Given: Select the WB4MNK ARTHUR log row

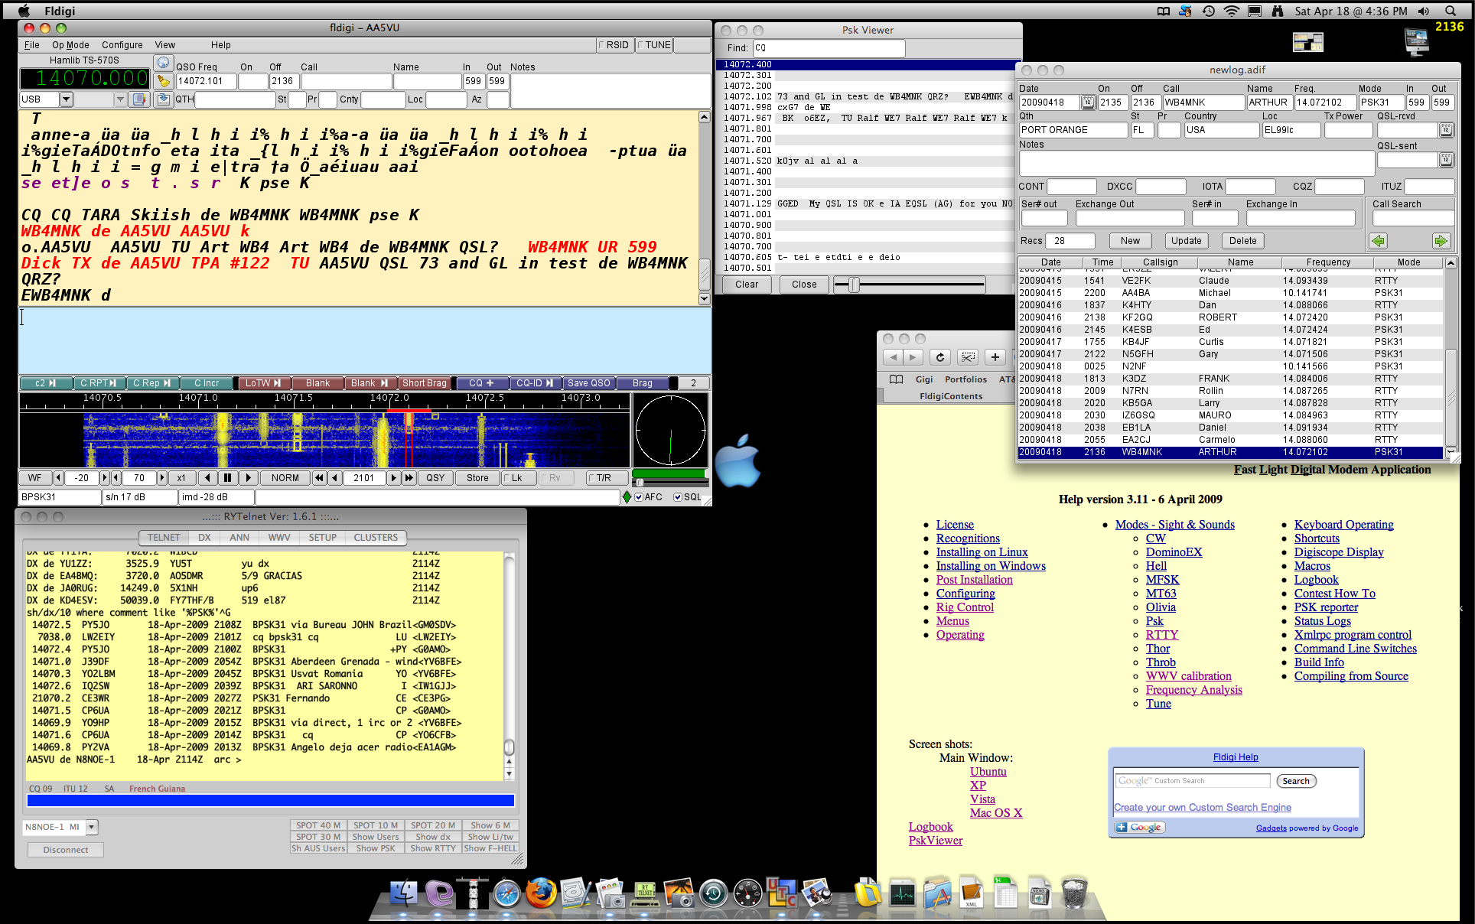Looking at the screenshot, I should point(1230,452).
